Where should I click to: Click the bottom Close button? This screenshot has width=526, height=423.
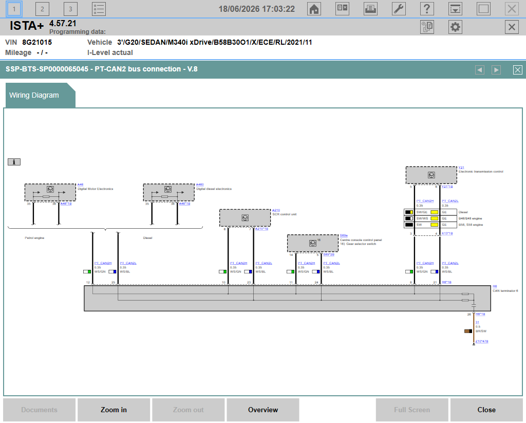pos(486,410)
